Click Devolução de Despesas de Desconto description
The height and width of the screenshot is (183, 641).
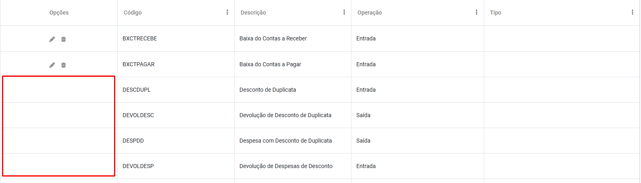pyautogui.click(x=286, y=166)
